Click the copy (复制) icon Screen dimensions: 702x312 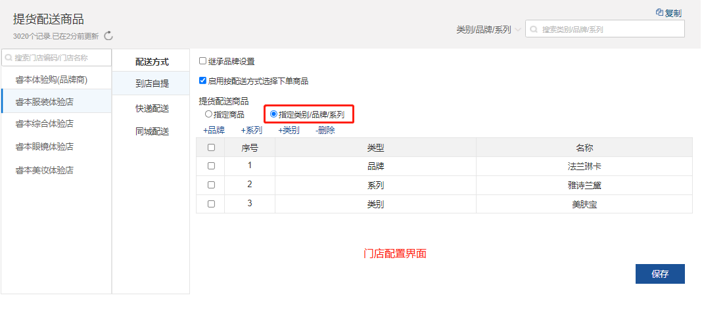[659, 12]
